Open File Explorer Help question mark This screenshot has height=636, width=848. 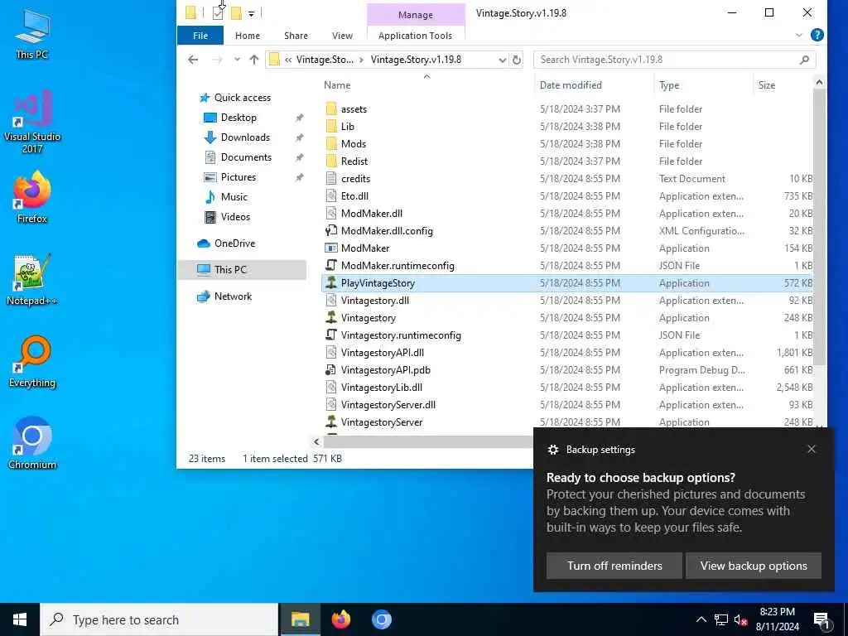pyautogui.click(x=817, y=35)
